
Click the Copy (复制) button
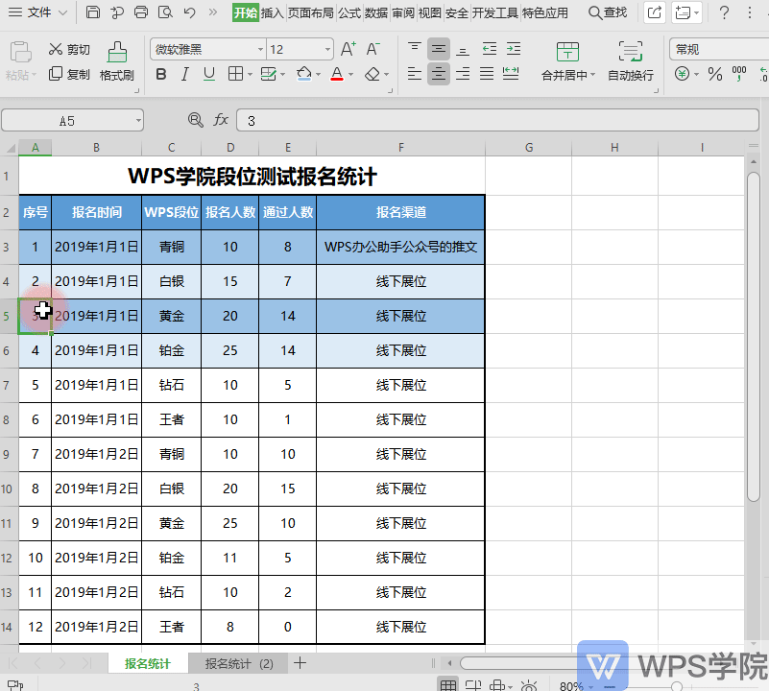coord(69,74)
